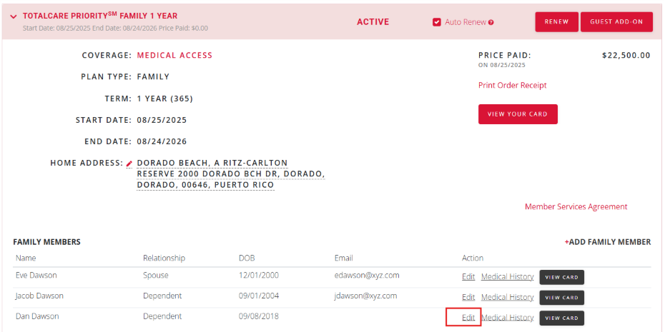This screenshot has width=665, height=332.
Task: Click the pencil icon to edit home address
Action: click(129, 164)
